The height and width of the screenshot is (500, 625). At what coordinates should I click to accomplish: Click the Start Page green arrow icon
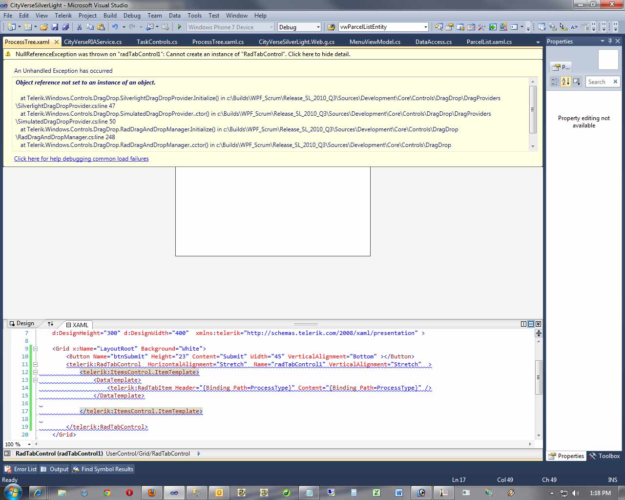493,27
